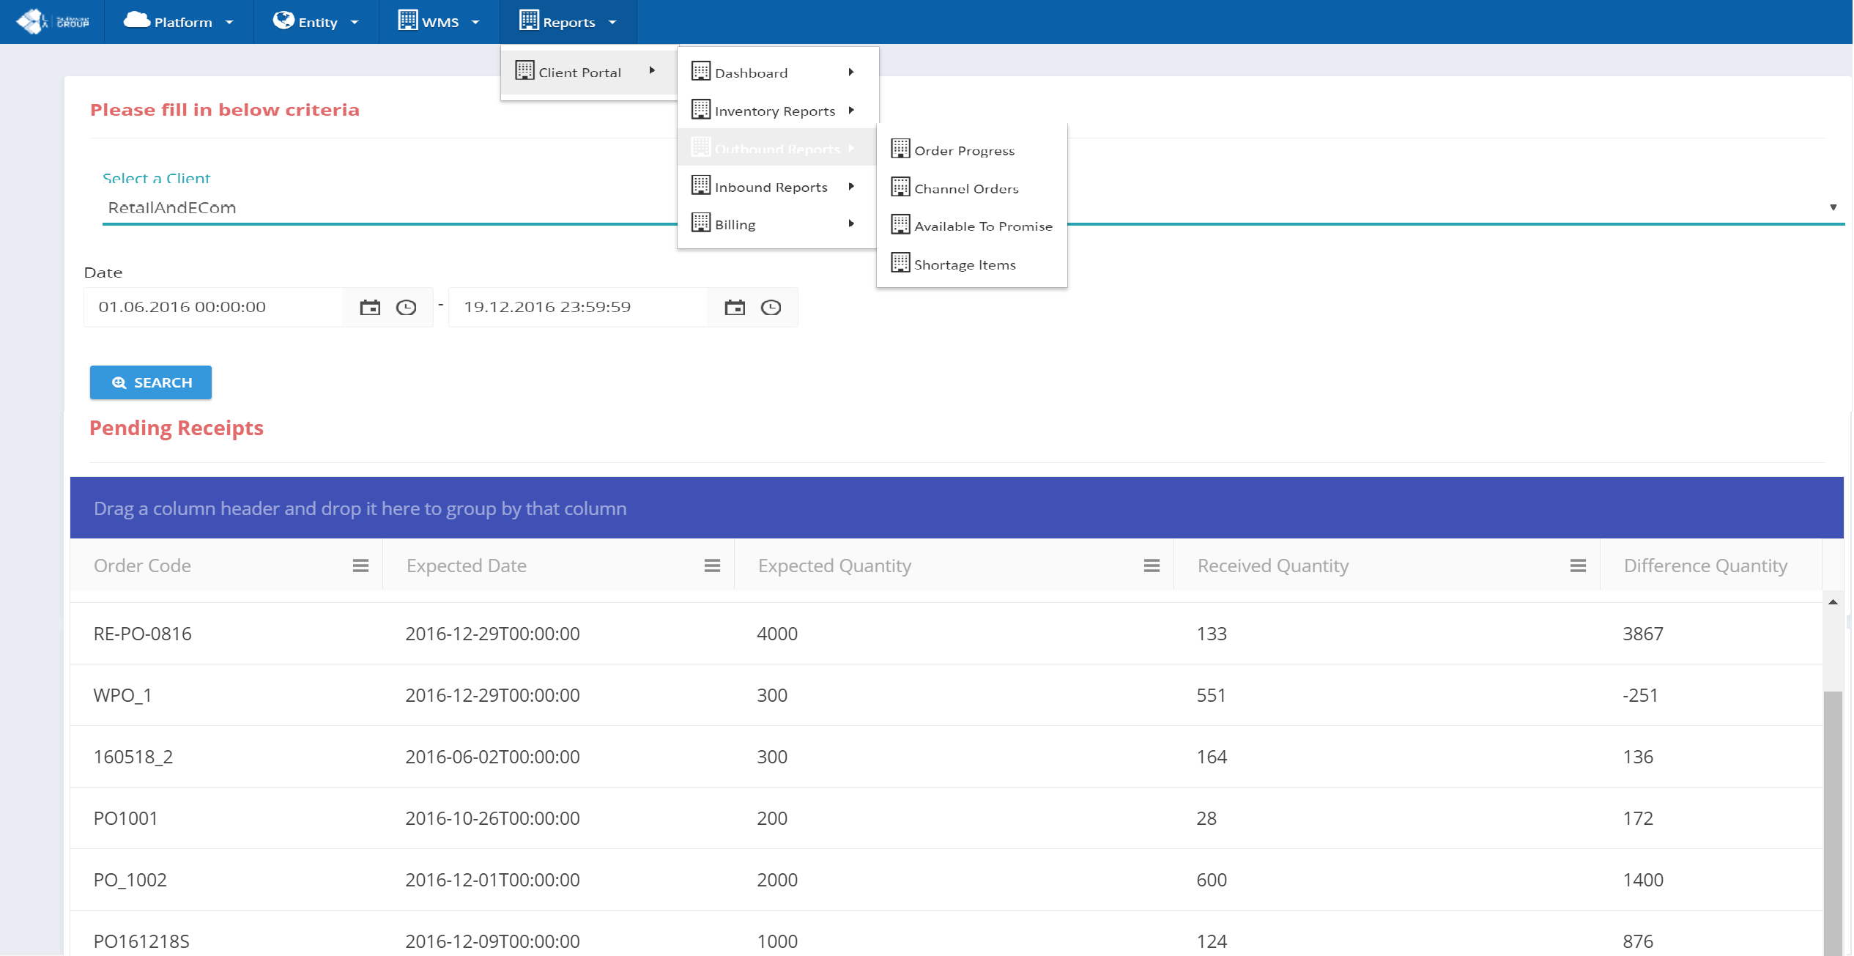Open Expected Date column menu icon
The width and height of the screenshot is (1854, 956).
click(x=712, y=566)
